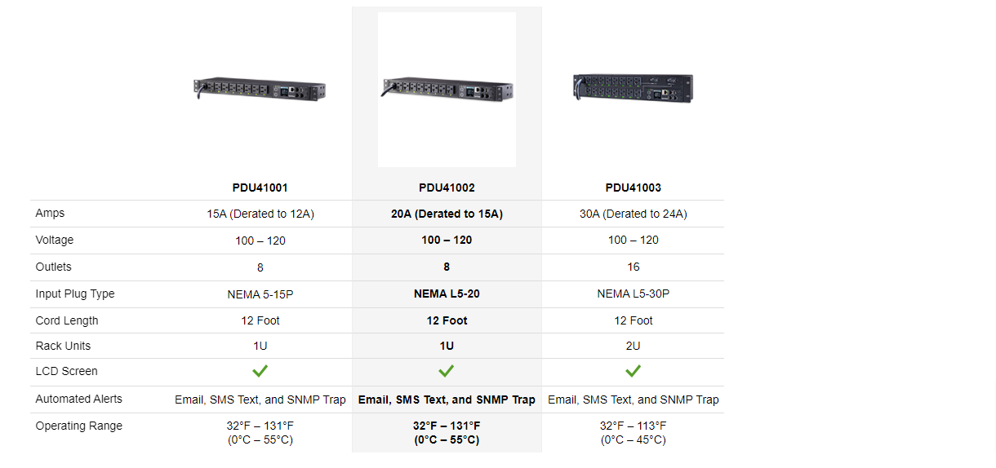Open the PDU41001 model name
This screenshot has width=996, height=468.
tap(260, 188)
